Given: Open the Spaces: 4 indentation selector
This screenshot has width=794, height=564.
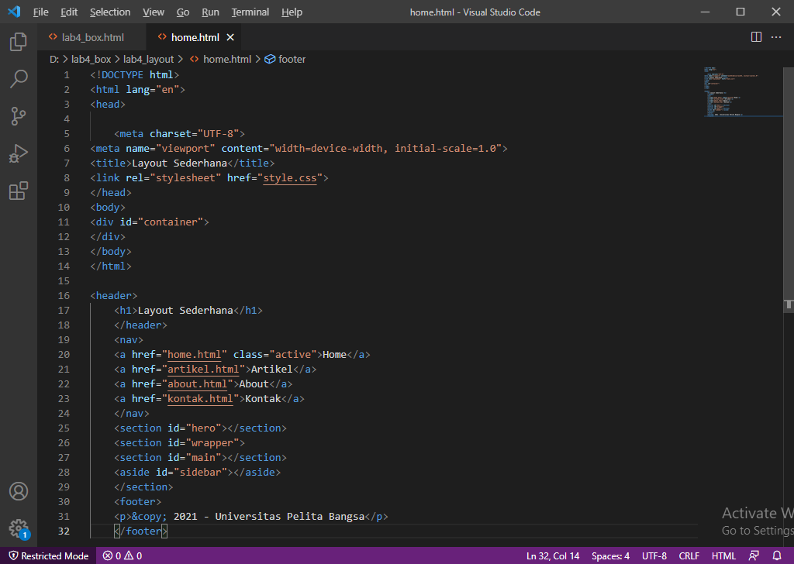Looking at the screenshot, I should click(x=610, y=555).
